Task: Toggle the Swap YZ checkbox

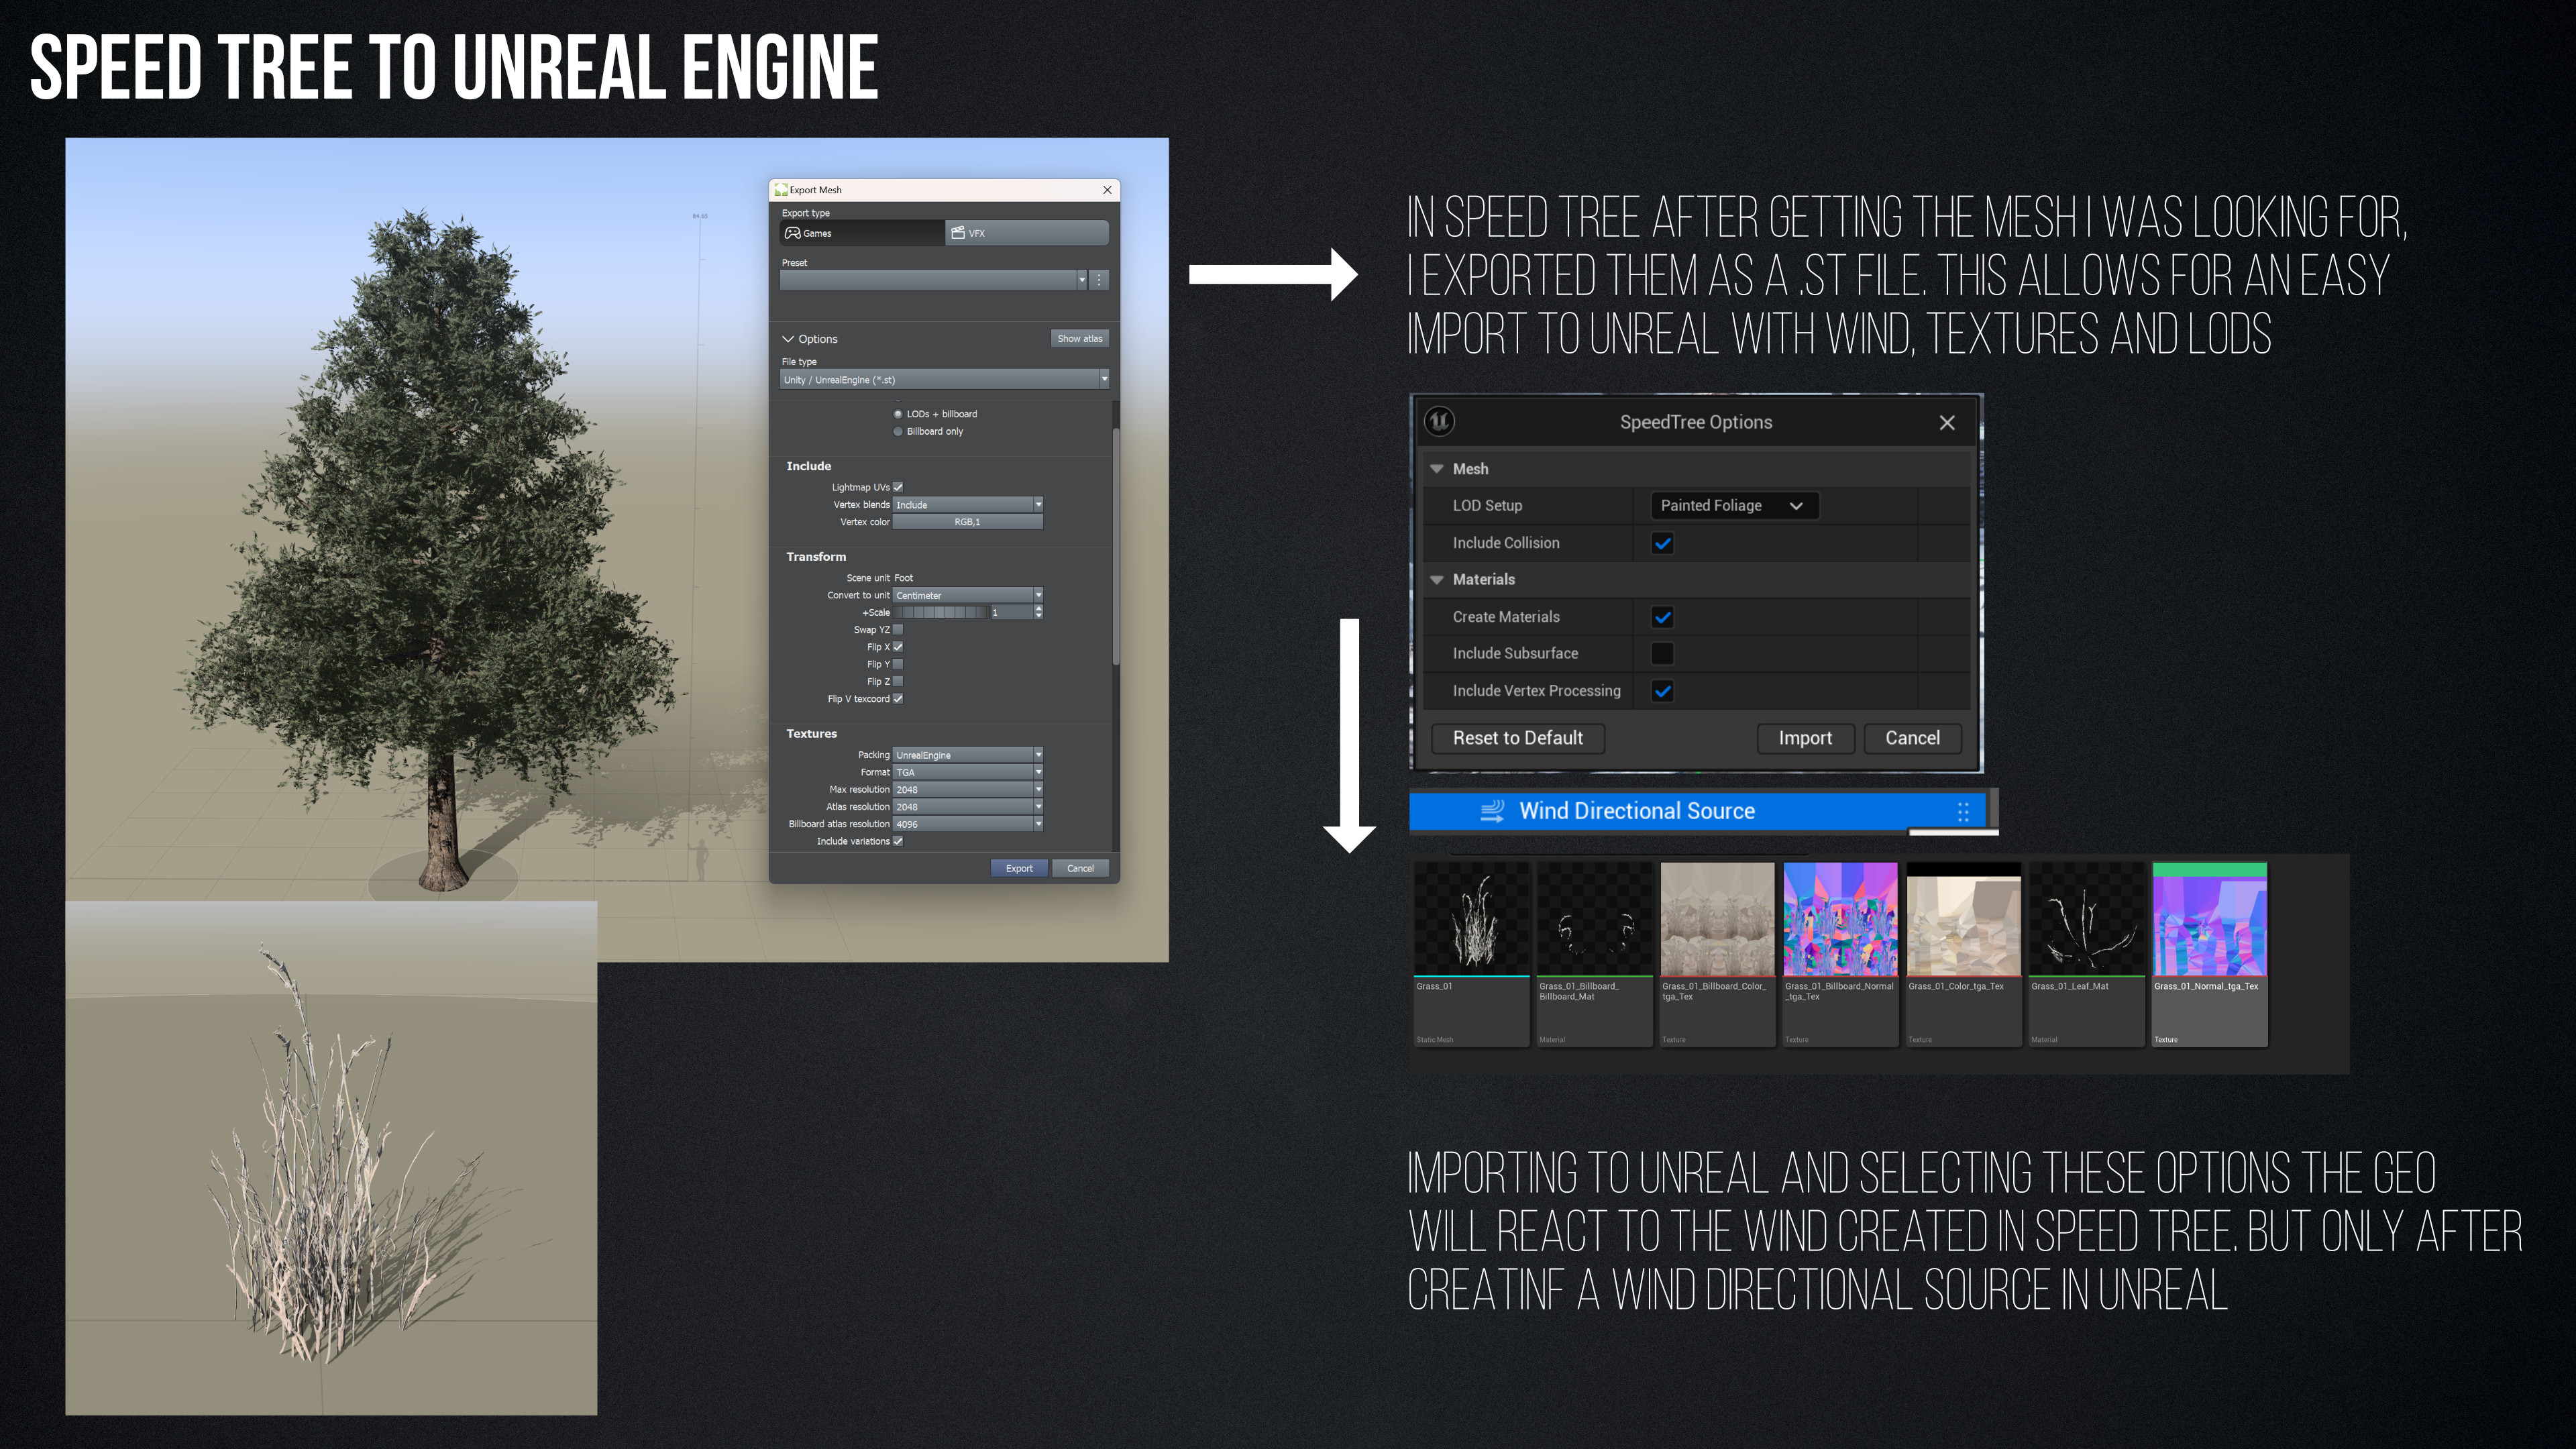Action: pos(898,630)
